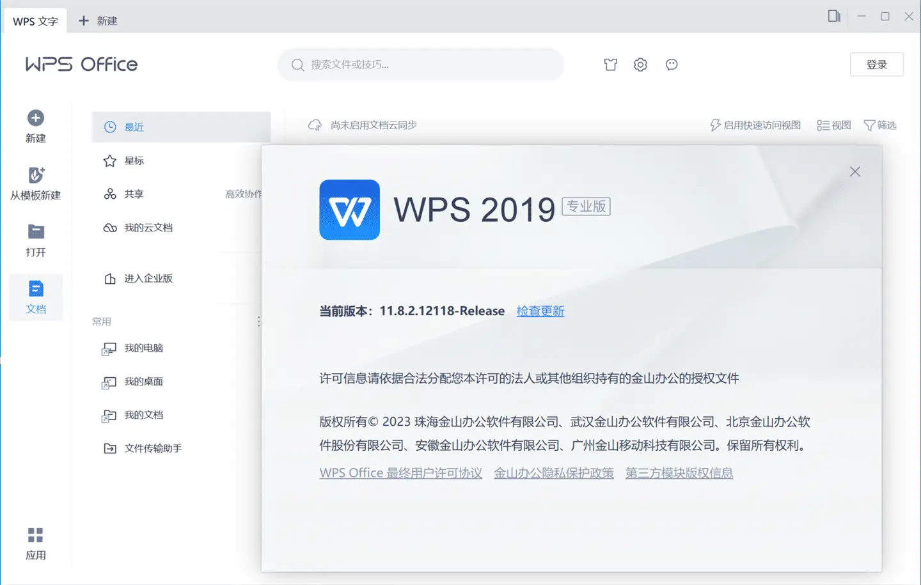Screen dimensions: 921x585
Task: Open settings via the gear icon
Action: (x=640, y=65)
